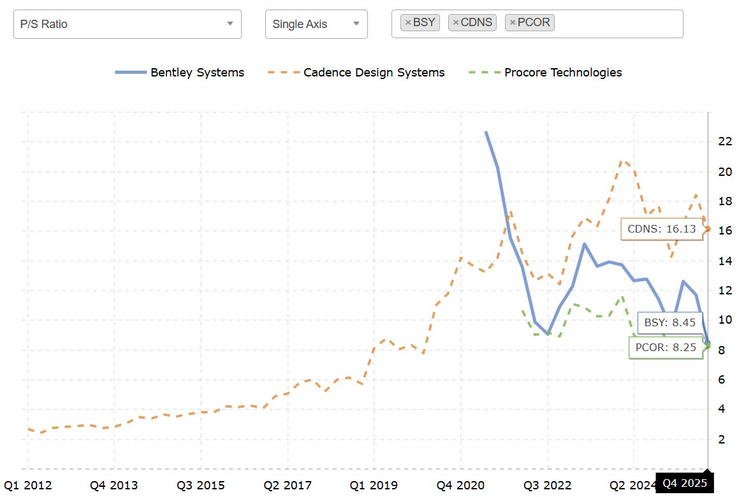Remove the CDNS ticker tag
Viewport: 746px width, 497px height.
[455, 22]
